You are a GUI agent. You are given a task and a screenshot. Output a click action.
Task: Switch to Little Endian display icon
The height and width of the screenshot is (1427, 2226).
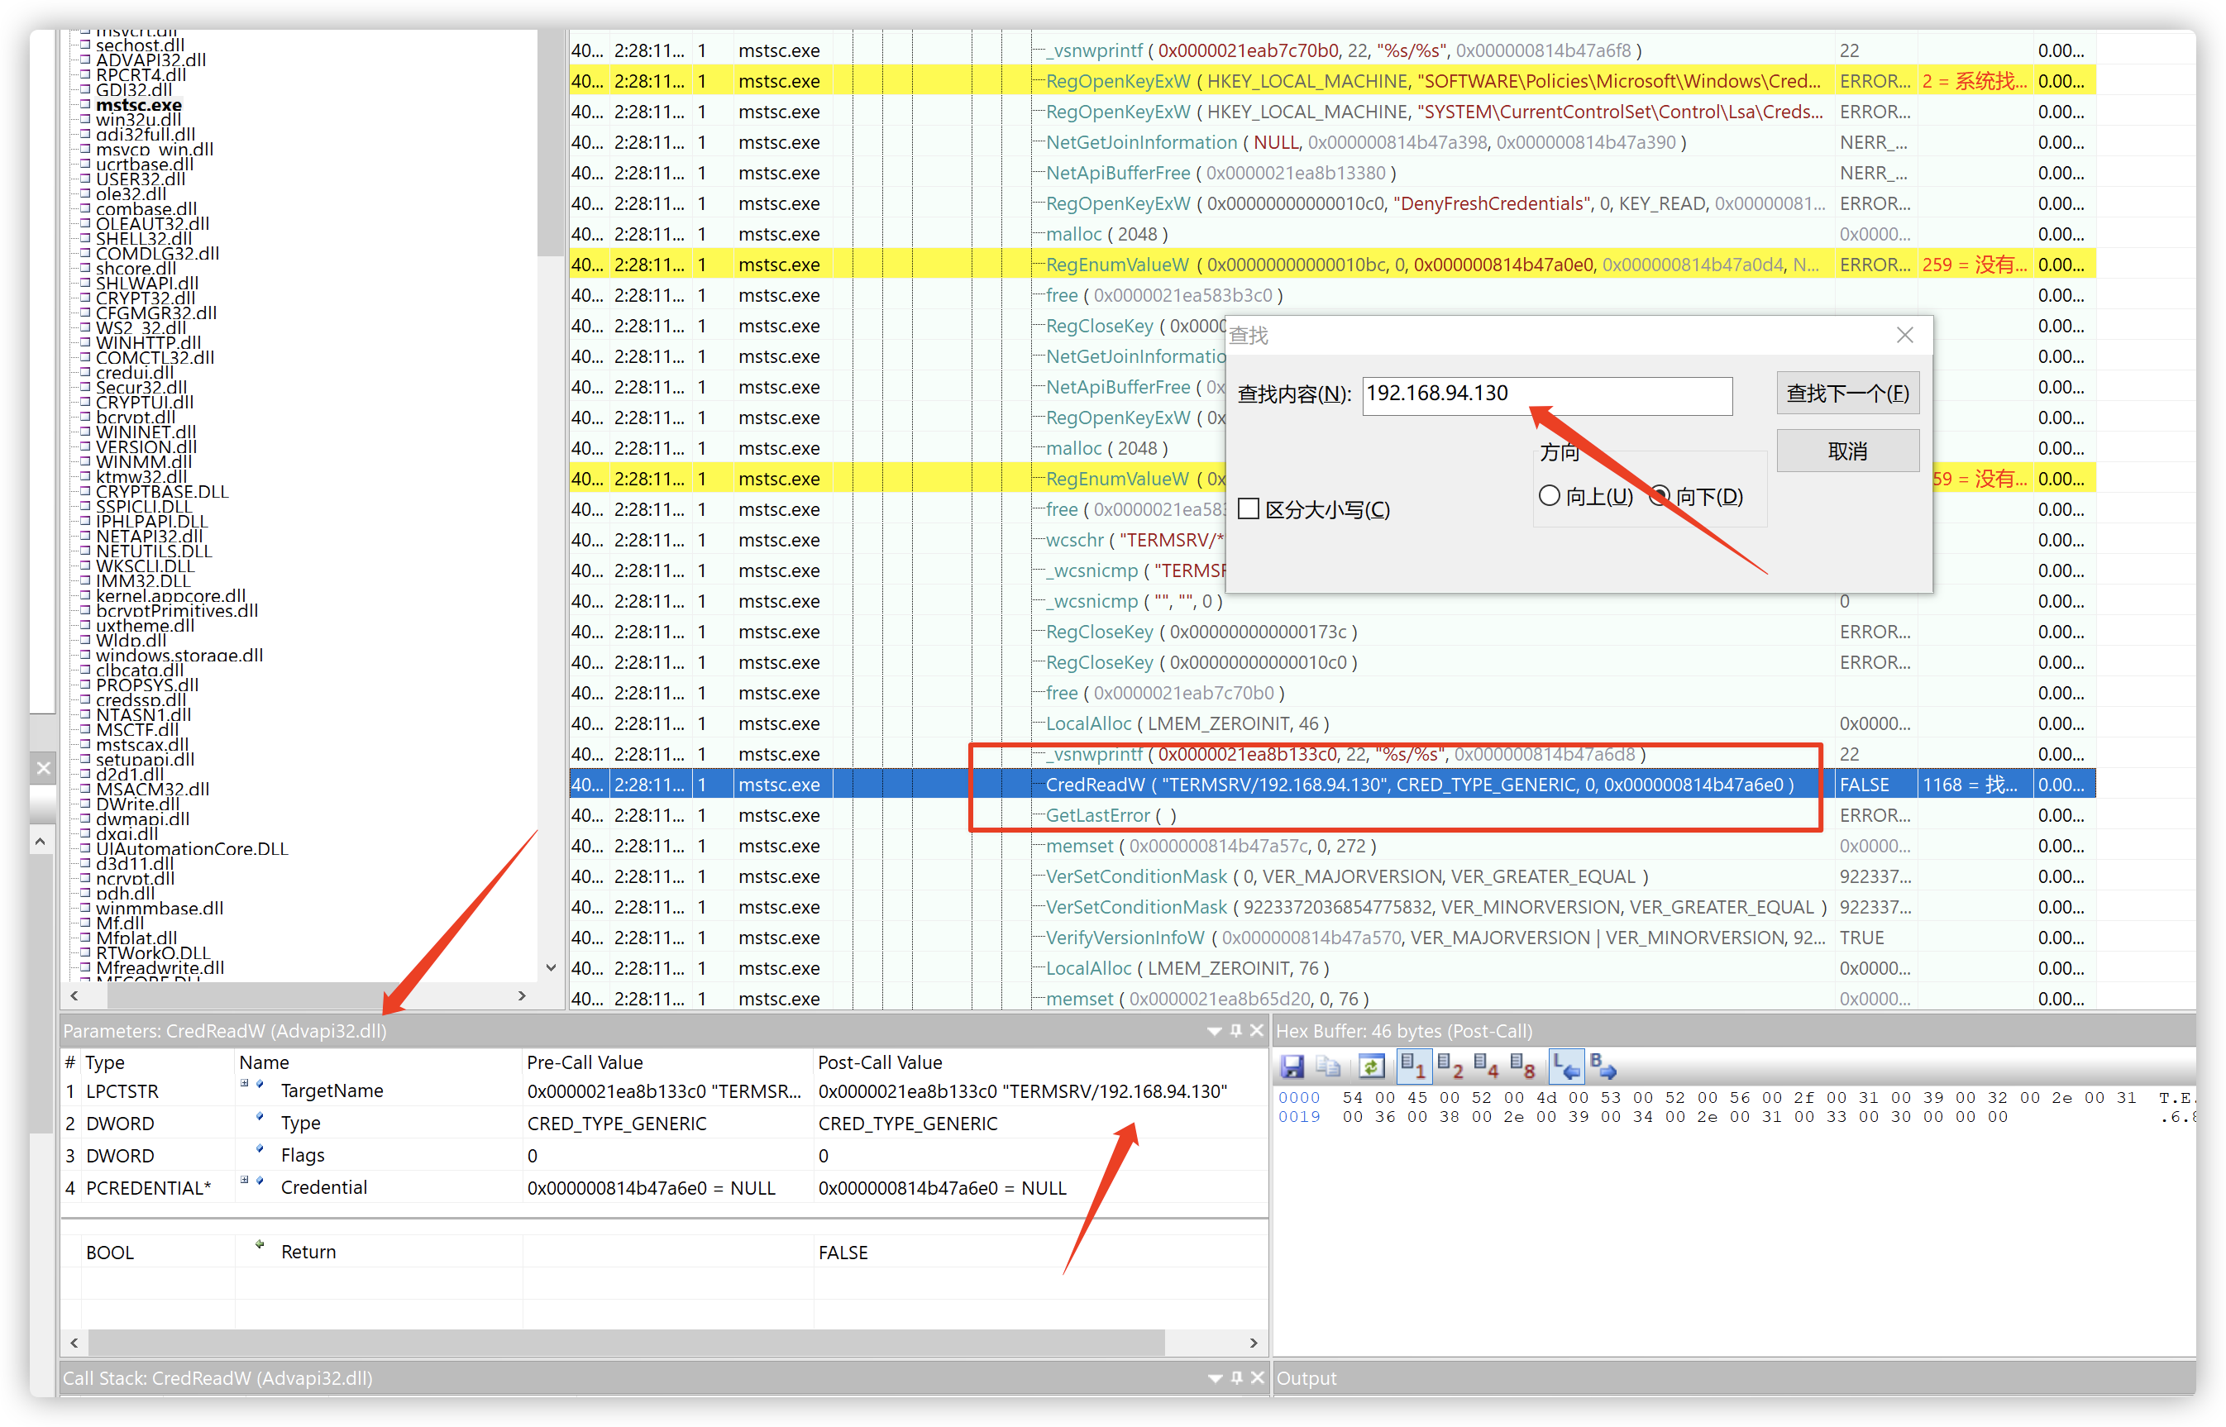[1566, 1067]
